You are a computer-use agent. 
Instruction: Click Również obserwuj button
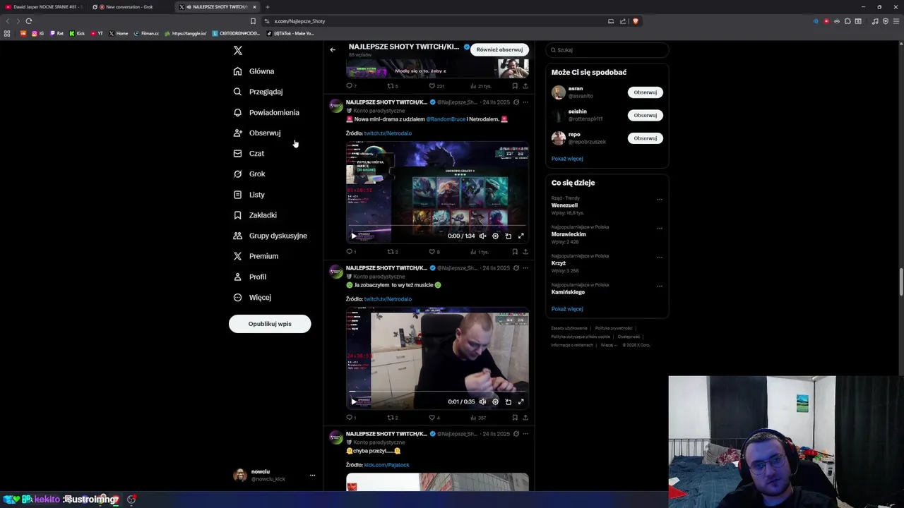tap(499, 49)
